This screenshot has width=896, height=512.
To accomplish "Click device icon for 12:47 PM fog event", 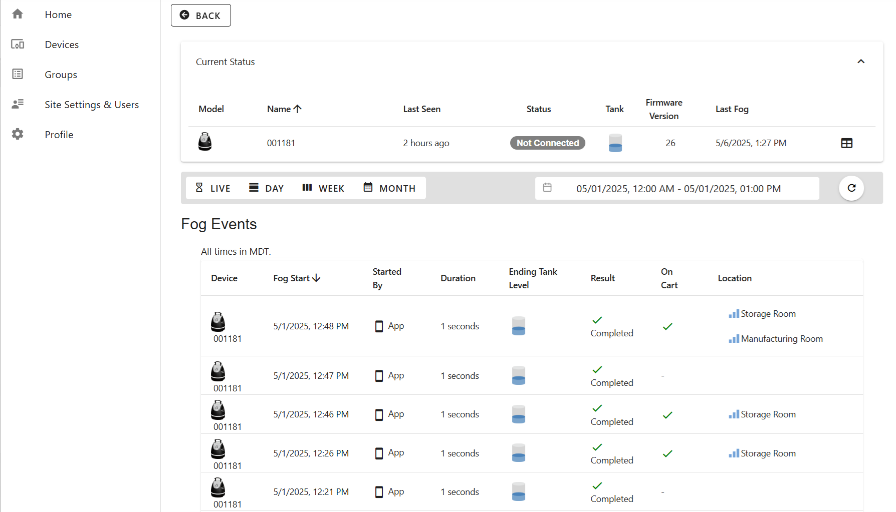I will tap(218, 371).
